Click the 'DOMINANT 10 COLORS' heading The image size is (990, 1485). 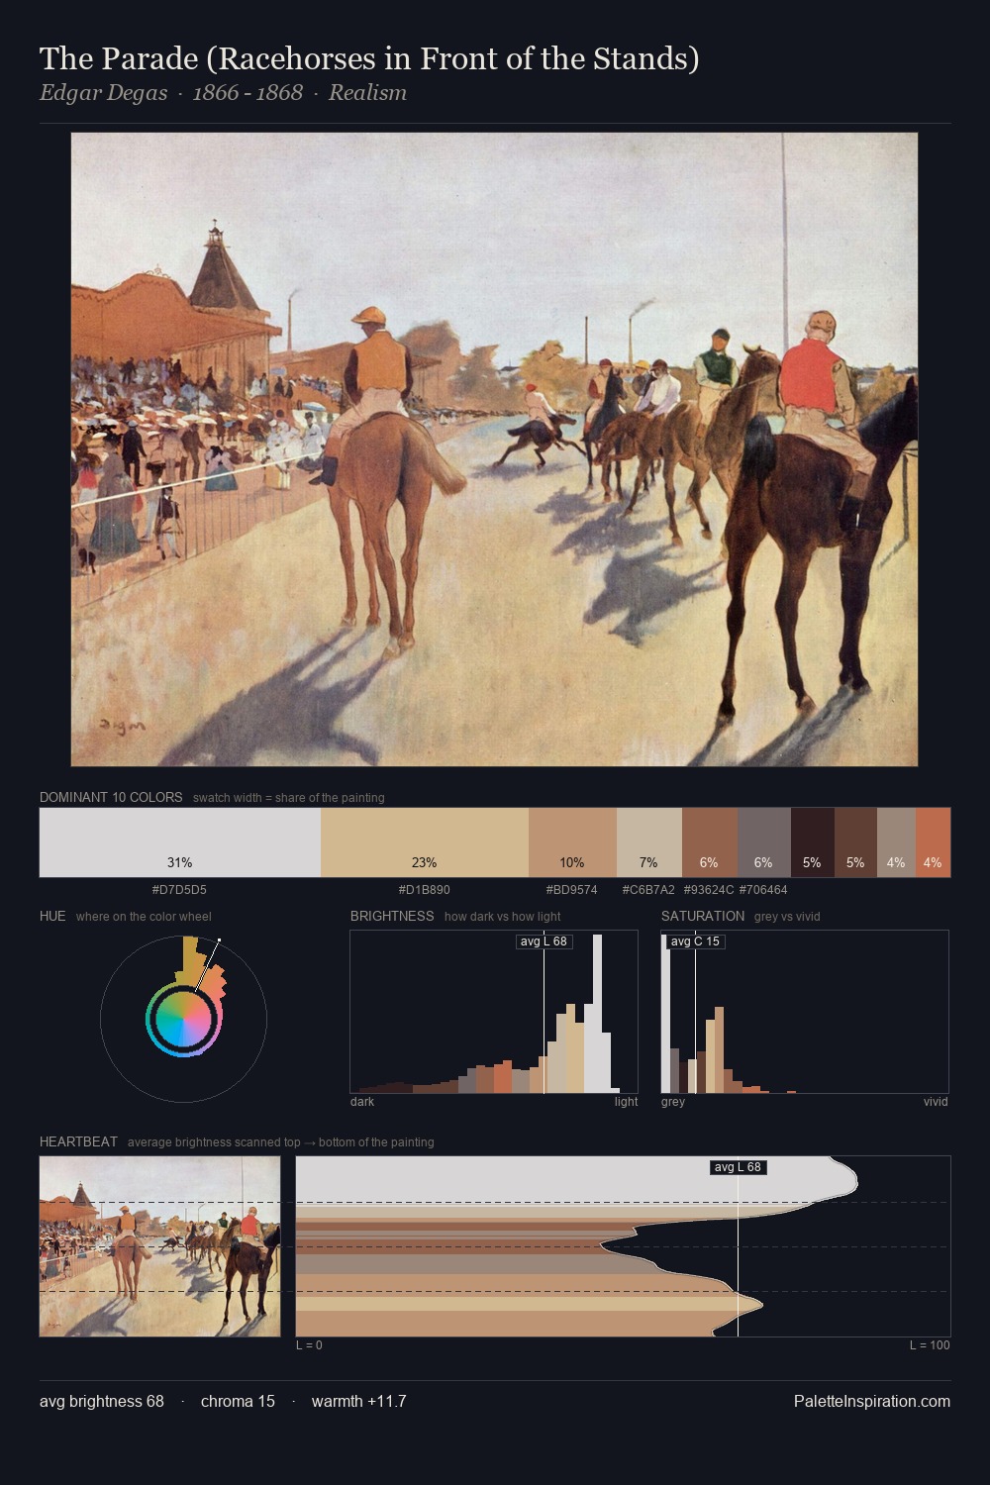pos(111,797)
